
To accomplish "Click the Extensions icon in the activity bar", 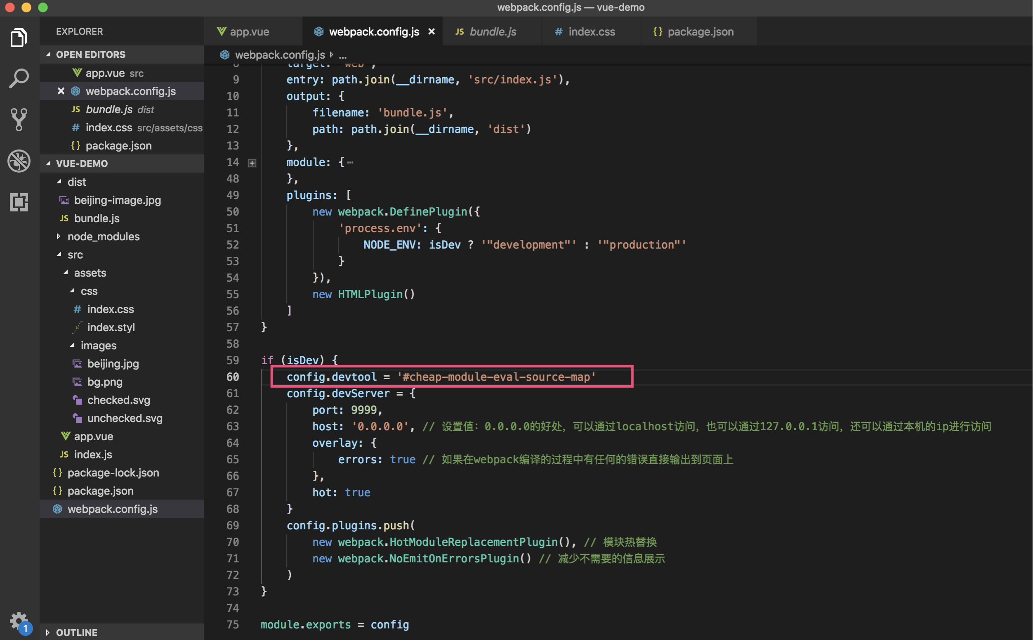I will [19, 202].
